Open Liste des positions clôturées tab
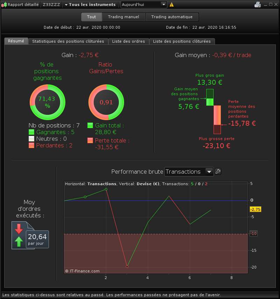 pos(182,41)
